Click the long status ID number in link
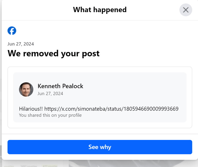This screenshot has width=198, height=167. click(x=151, y=109)
